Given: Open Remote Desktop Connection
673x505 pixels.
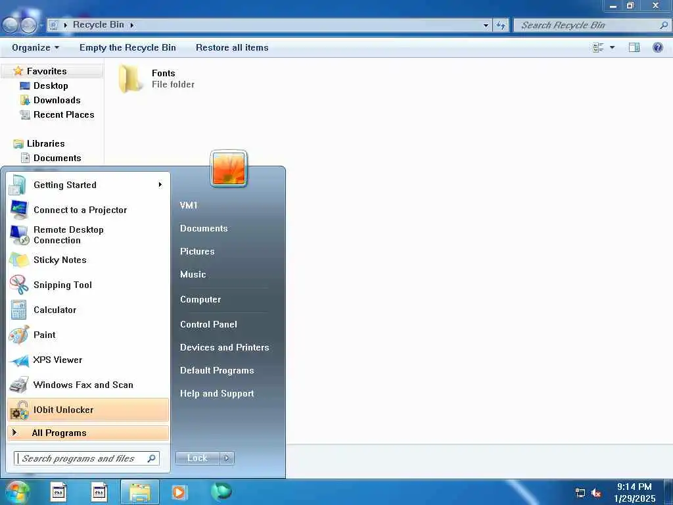Looking at the screenshot, I should click(88, 235).
